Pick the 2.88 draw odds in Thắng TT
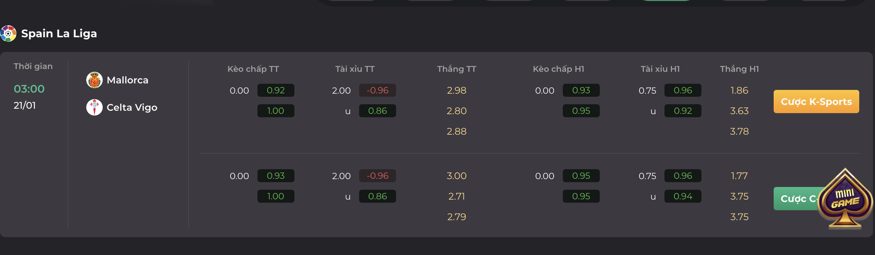Viewport: 875px width, 255px height. [x=456, y=131]
